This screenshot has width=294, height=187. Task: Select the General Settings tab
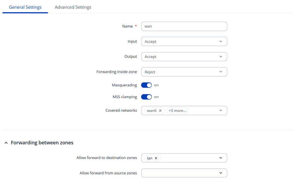point(25,7)
